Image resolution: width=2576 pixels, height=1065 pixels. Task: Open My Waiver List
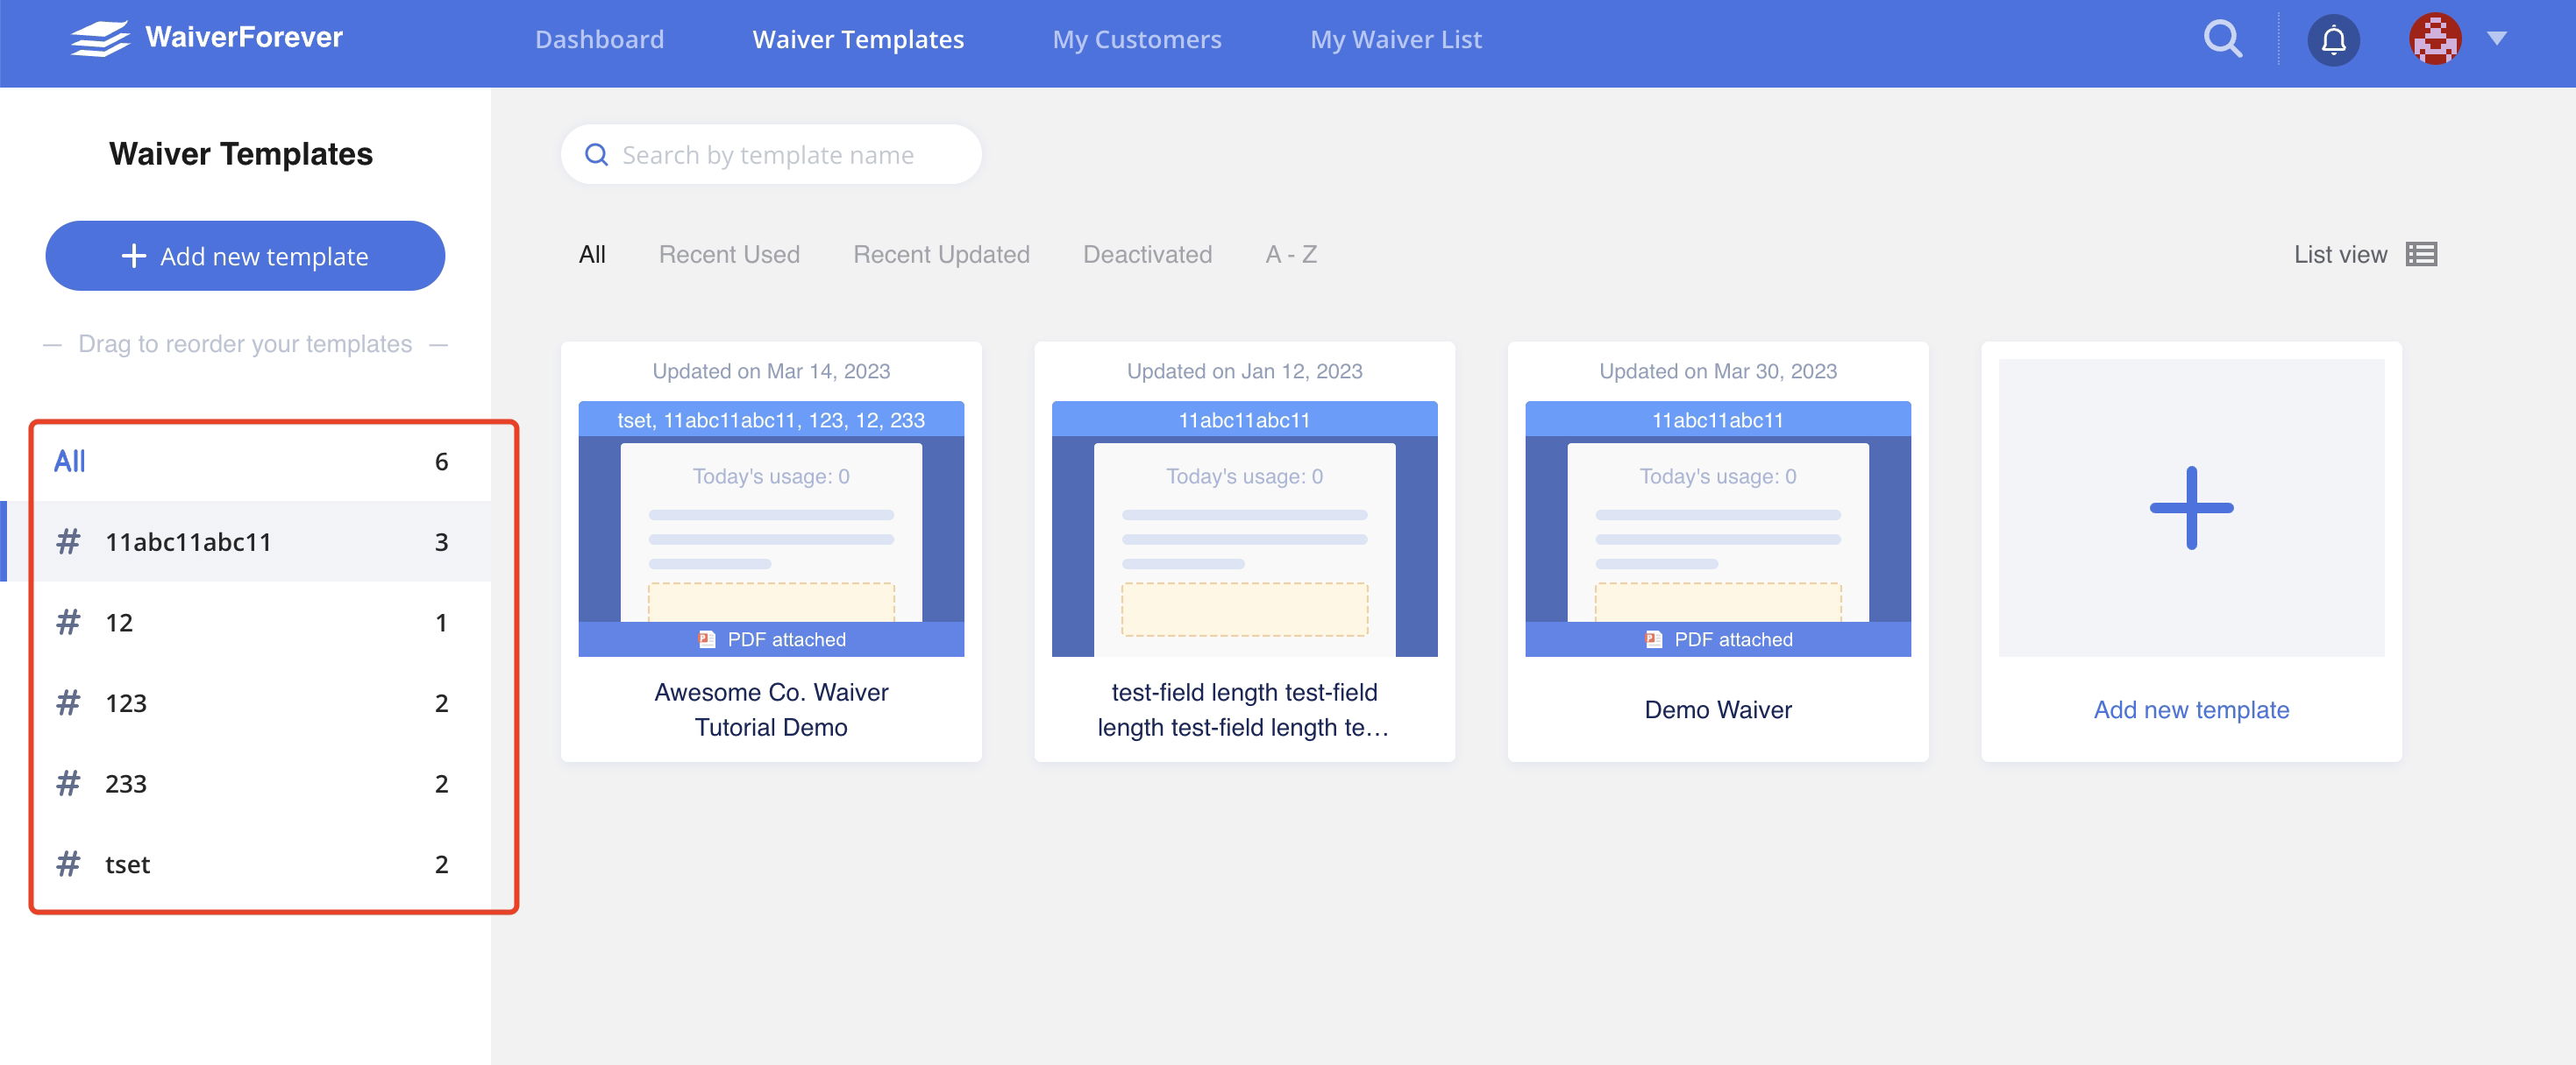1395,40
